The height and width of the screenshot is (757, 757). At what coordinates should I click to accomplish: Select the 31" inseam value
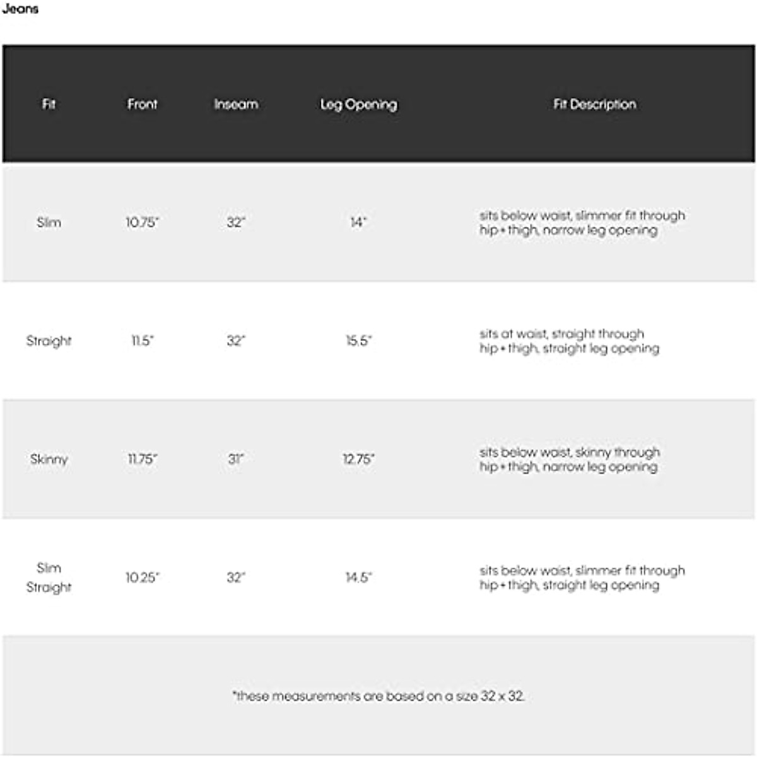pos(236,459)
